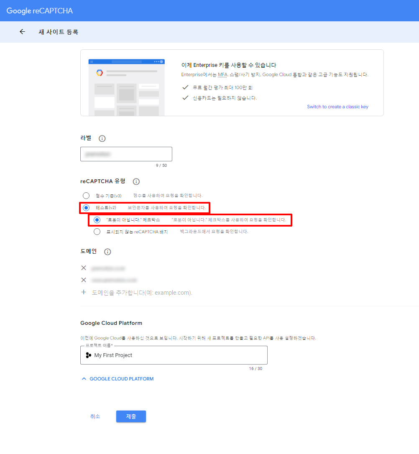Screen dimensions: 419x454
Task: Click the plus icon to add a domain
Action: tap(84, 292)
